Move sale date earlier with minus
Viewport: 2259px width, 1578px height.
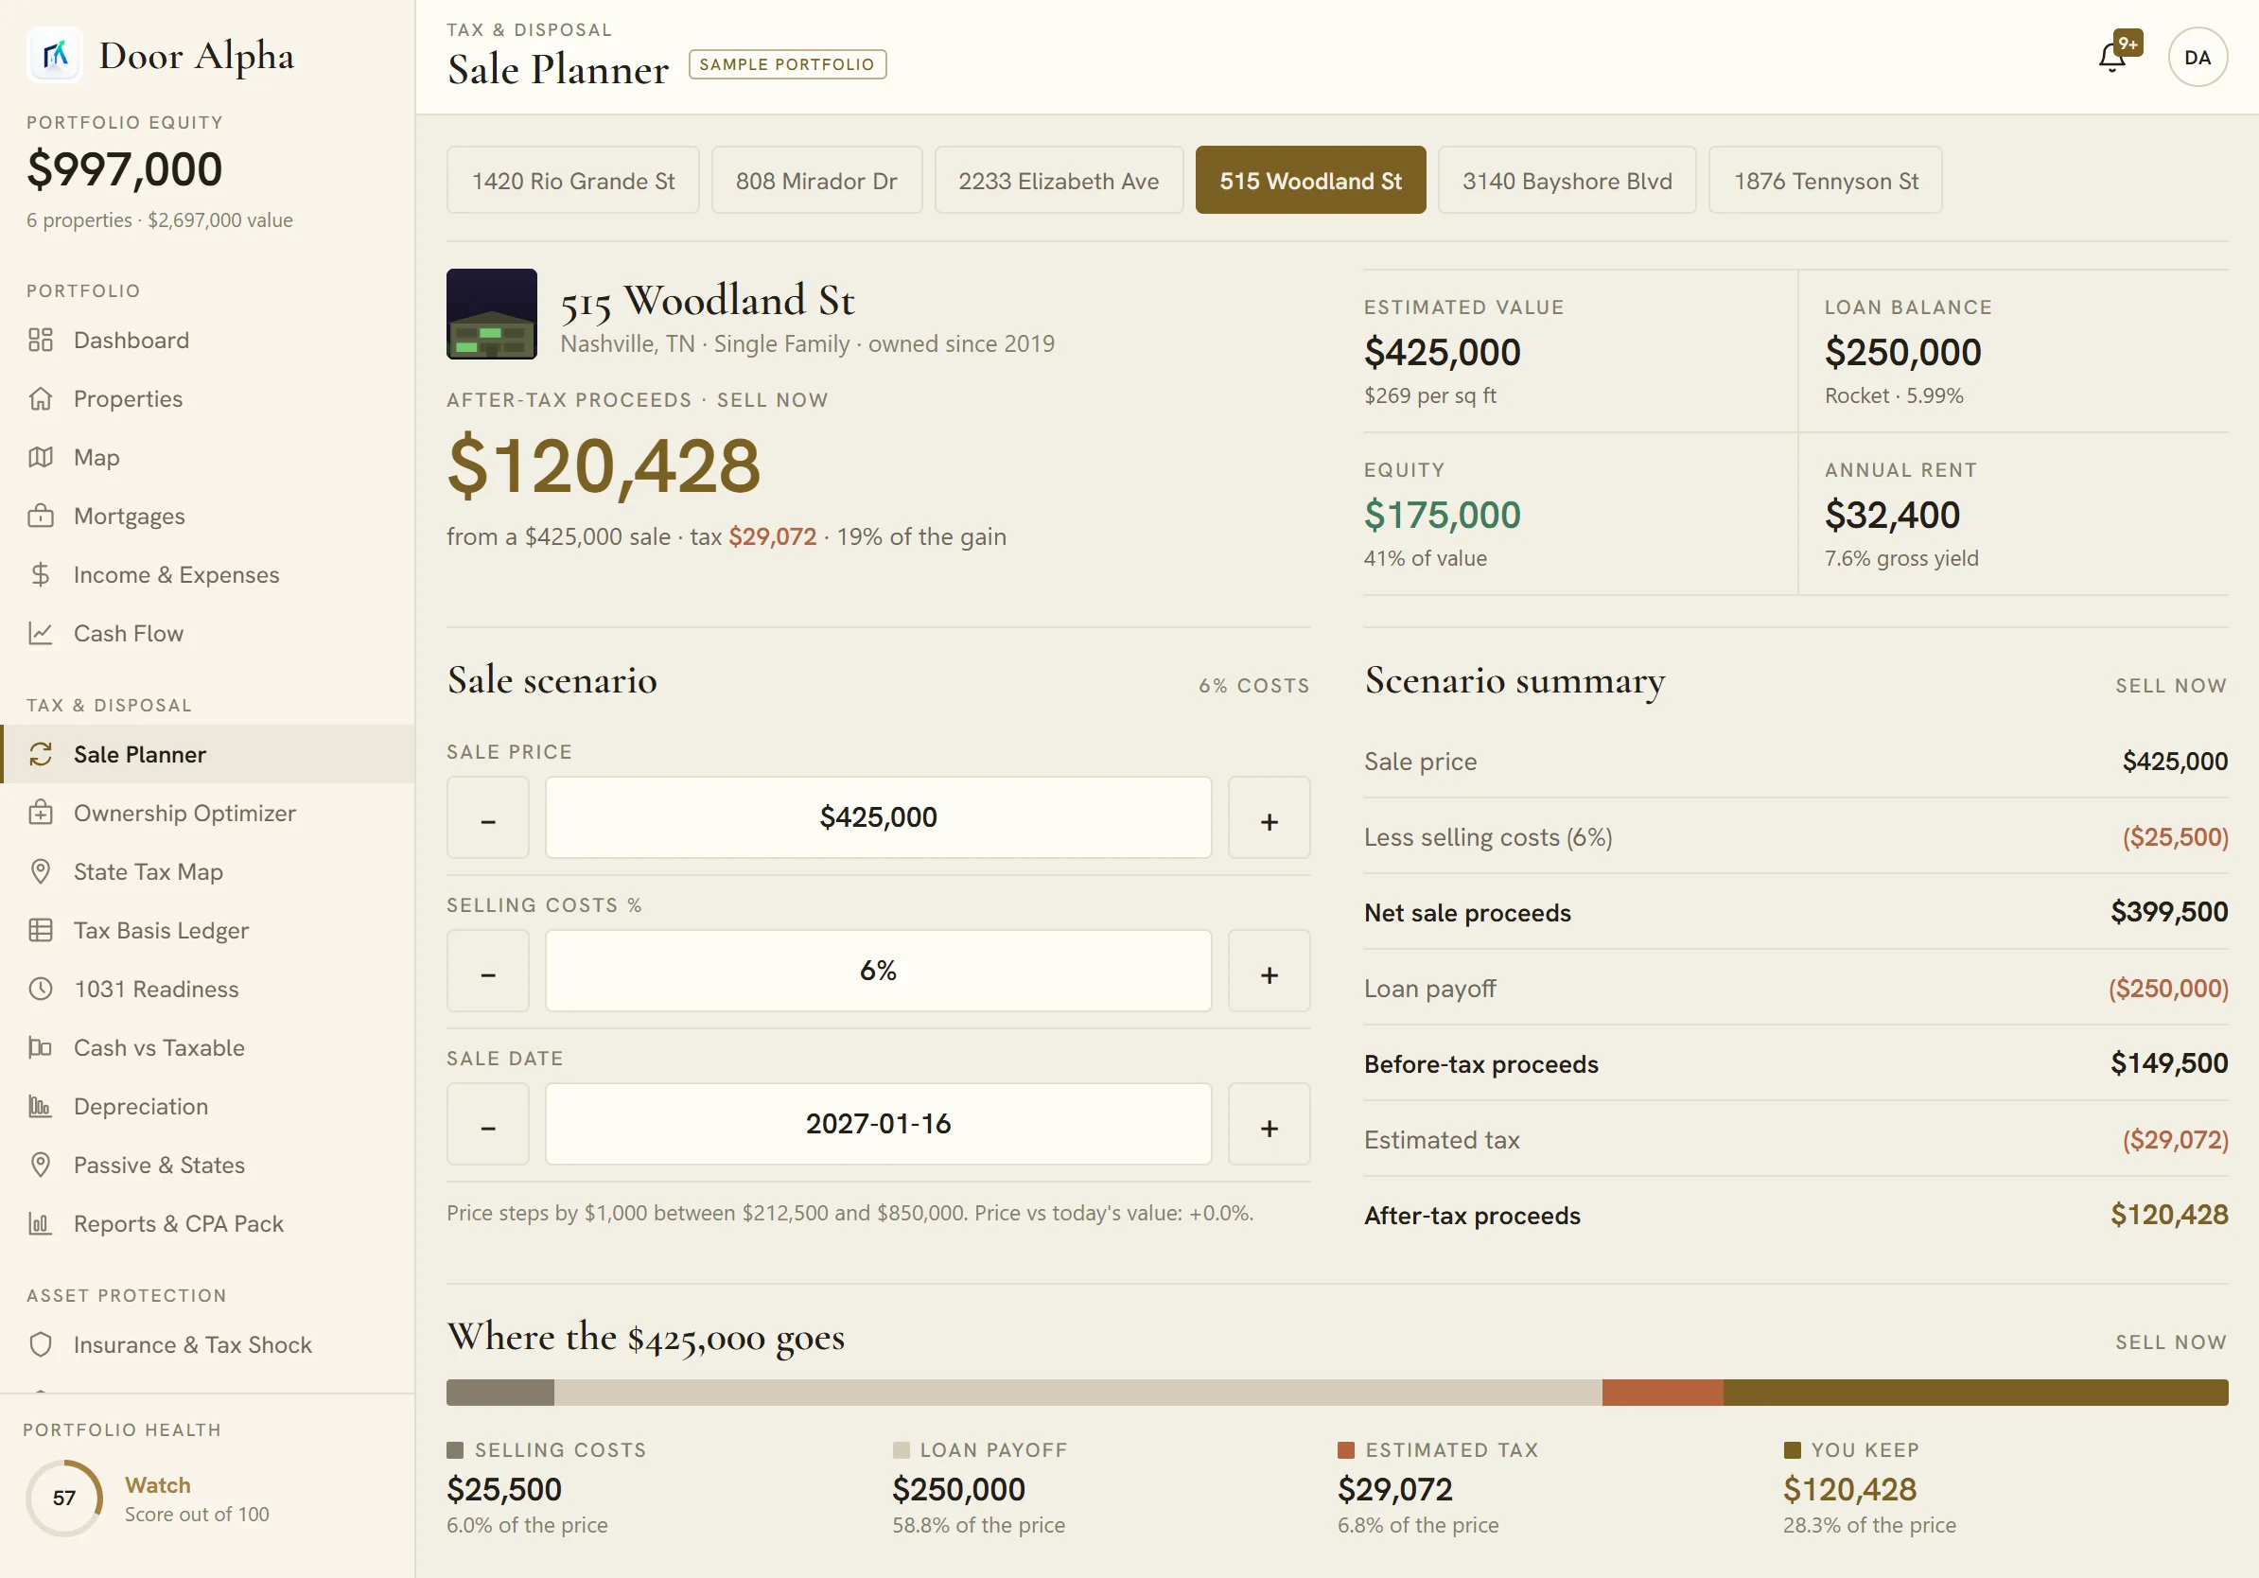pyautogui.click(x=488, y=1125)
